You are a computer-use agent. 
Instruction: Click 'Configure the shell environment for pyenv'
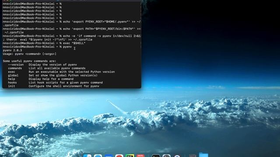pyautogui.click(x=64, y=86)
